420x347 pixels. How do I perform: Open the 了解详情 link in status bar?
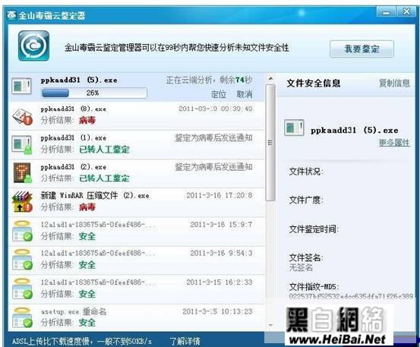tap(185, 341)
